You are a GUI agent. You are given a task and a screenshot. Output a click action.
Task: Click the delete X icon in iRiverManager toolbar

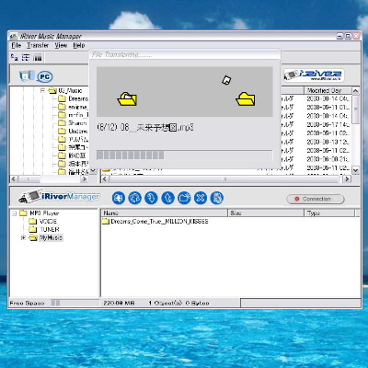[x=201, y=198]
